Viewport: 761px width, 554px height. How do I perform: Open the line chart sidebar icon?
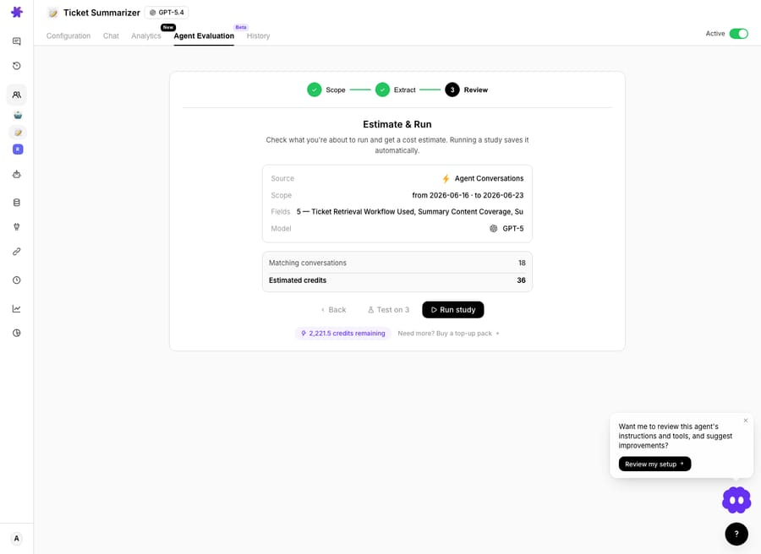point(17,309)
